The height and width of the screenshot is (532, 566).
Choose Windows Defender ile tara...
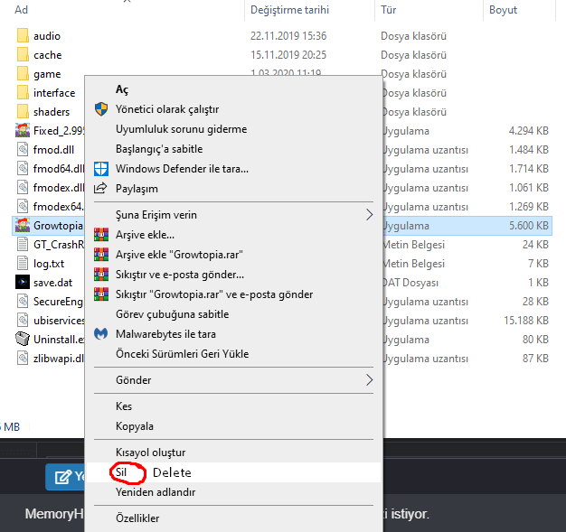[234, 168]
